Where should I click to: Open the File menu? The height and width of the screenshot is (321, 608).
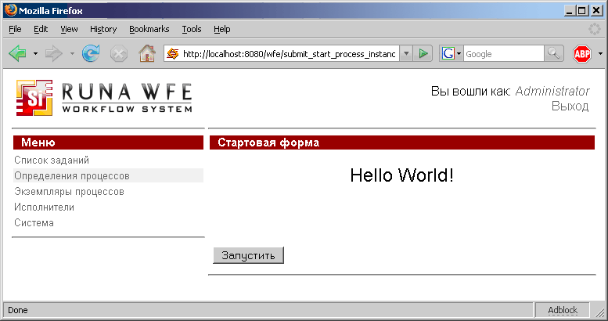[15, 29]
